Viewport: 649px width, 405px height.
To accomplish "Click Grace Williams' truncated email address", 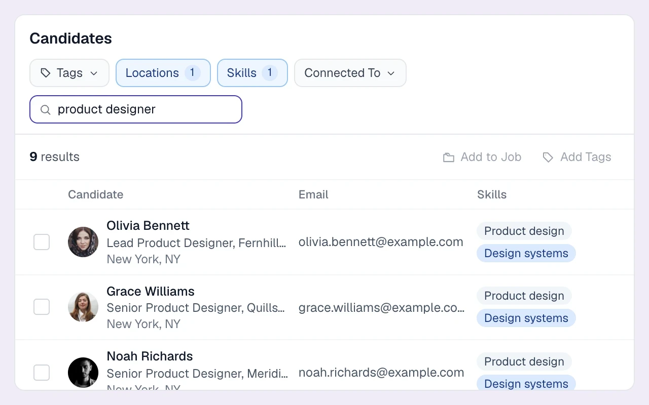I will [382, 307].
